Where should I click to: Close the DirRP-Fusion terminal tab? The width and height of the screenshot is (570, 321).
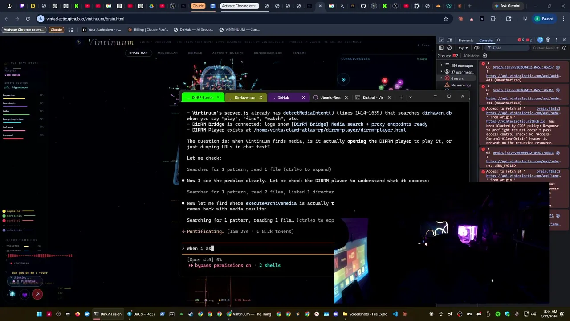pos(218,97)
